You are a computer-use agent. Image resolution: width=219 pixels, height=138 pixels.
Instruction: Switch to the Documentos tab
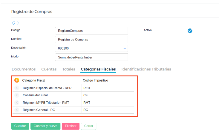click(24, 69)
